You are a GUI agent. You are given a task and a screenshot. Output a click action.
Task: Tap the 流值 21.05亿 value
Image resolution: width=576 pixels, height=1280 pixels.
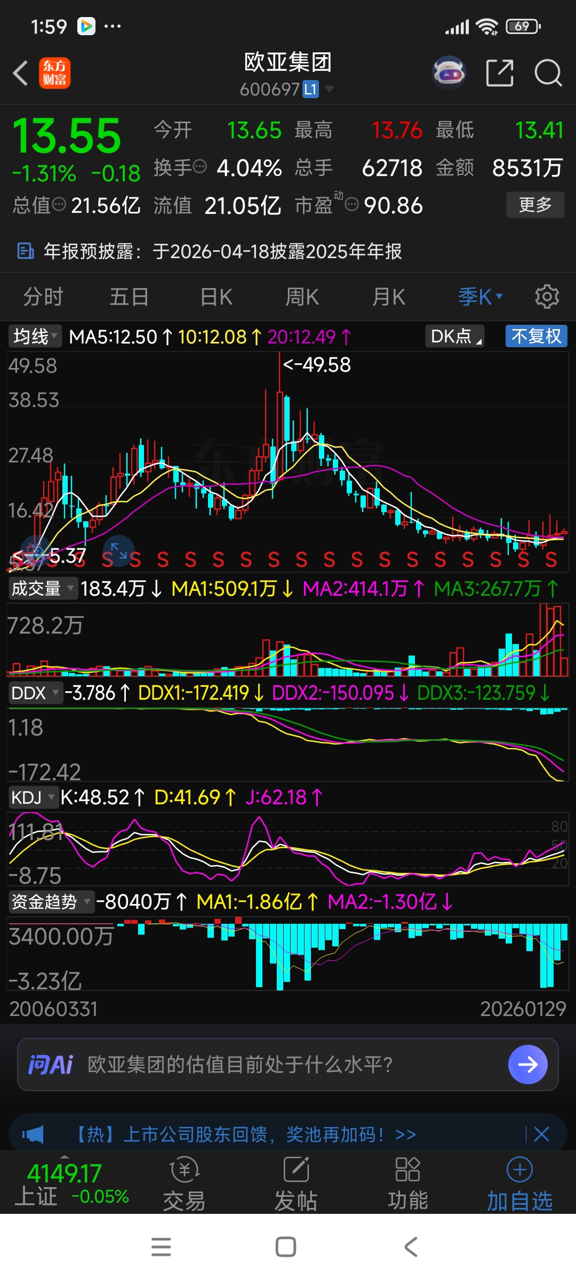click(x=217, y=205)
